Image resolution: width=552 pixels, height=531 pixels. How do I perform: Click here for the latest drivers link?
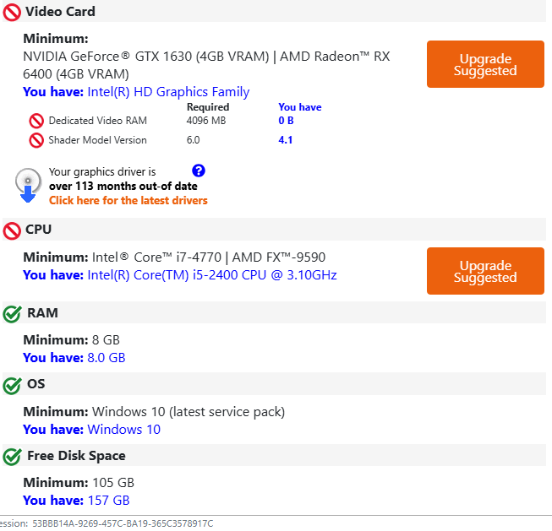click(128, 200)
